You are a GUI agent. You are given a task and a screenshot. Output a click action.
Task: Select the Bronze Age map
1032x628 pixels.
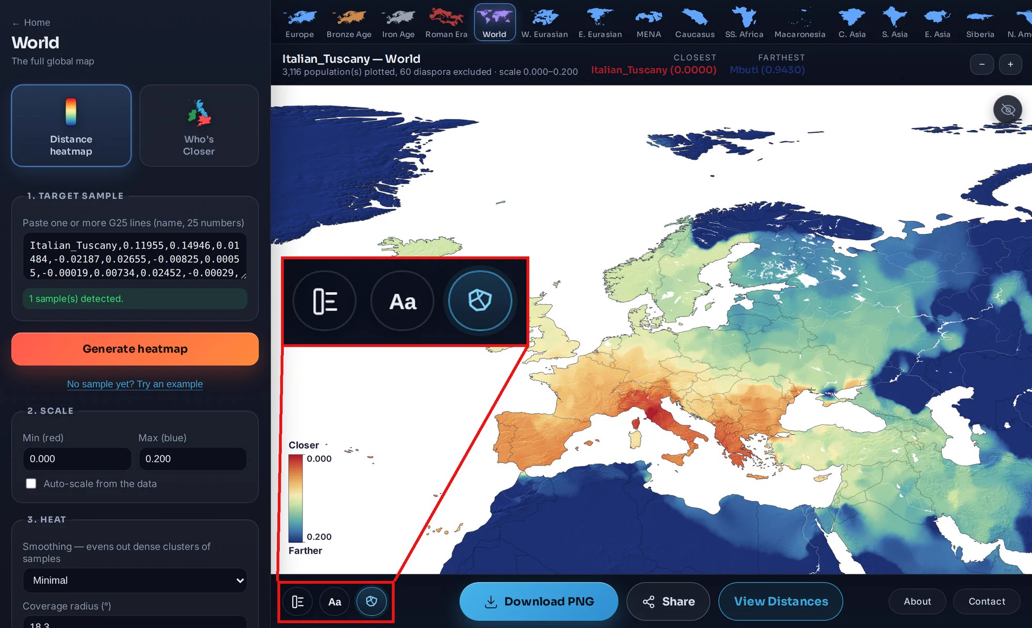[349, 23]
